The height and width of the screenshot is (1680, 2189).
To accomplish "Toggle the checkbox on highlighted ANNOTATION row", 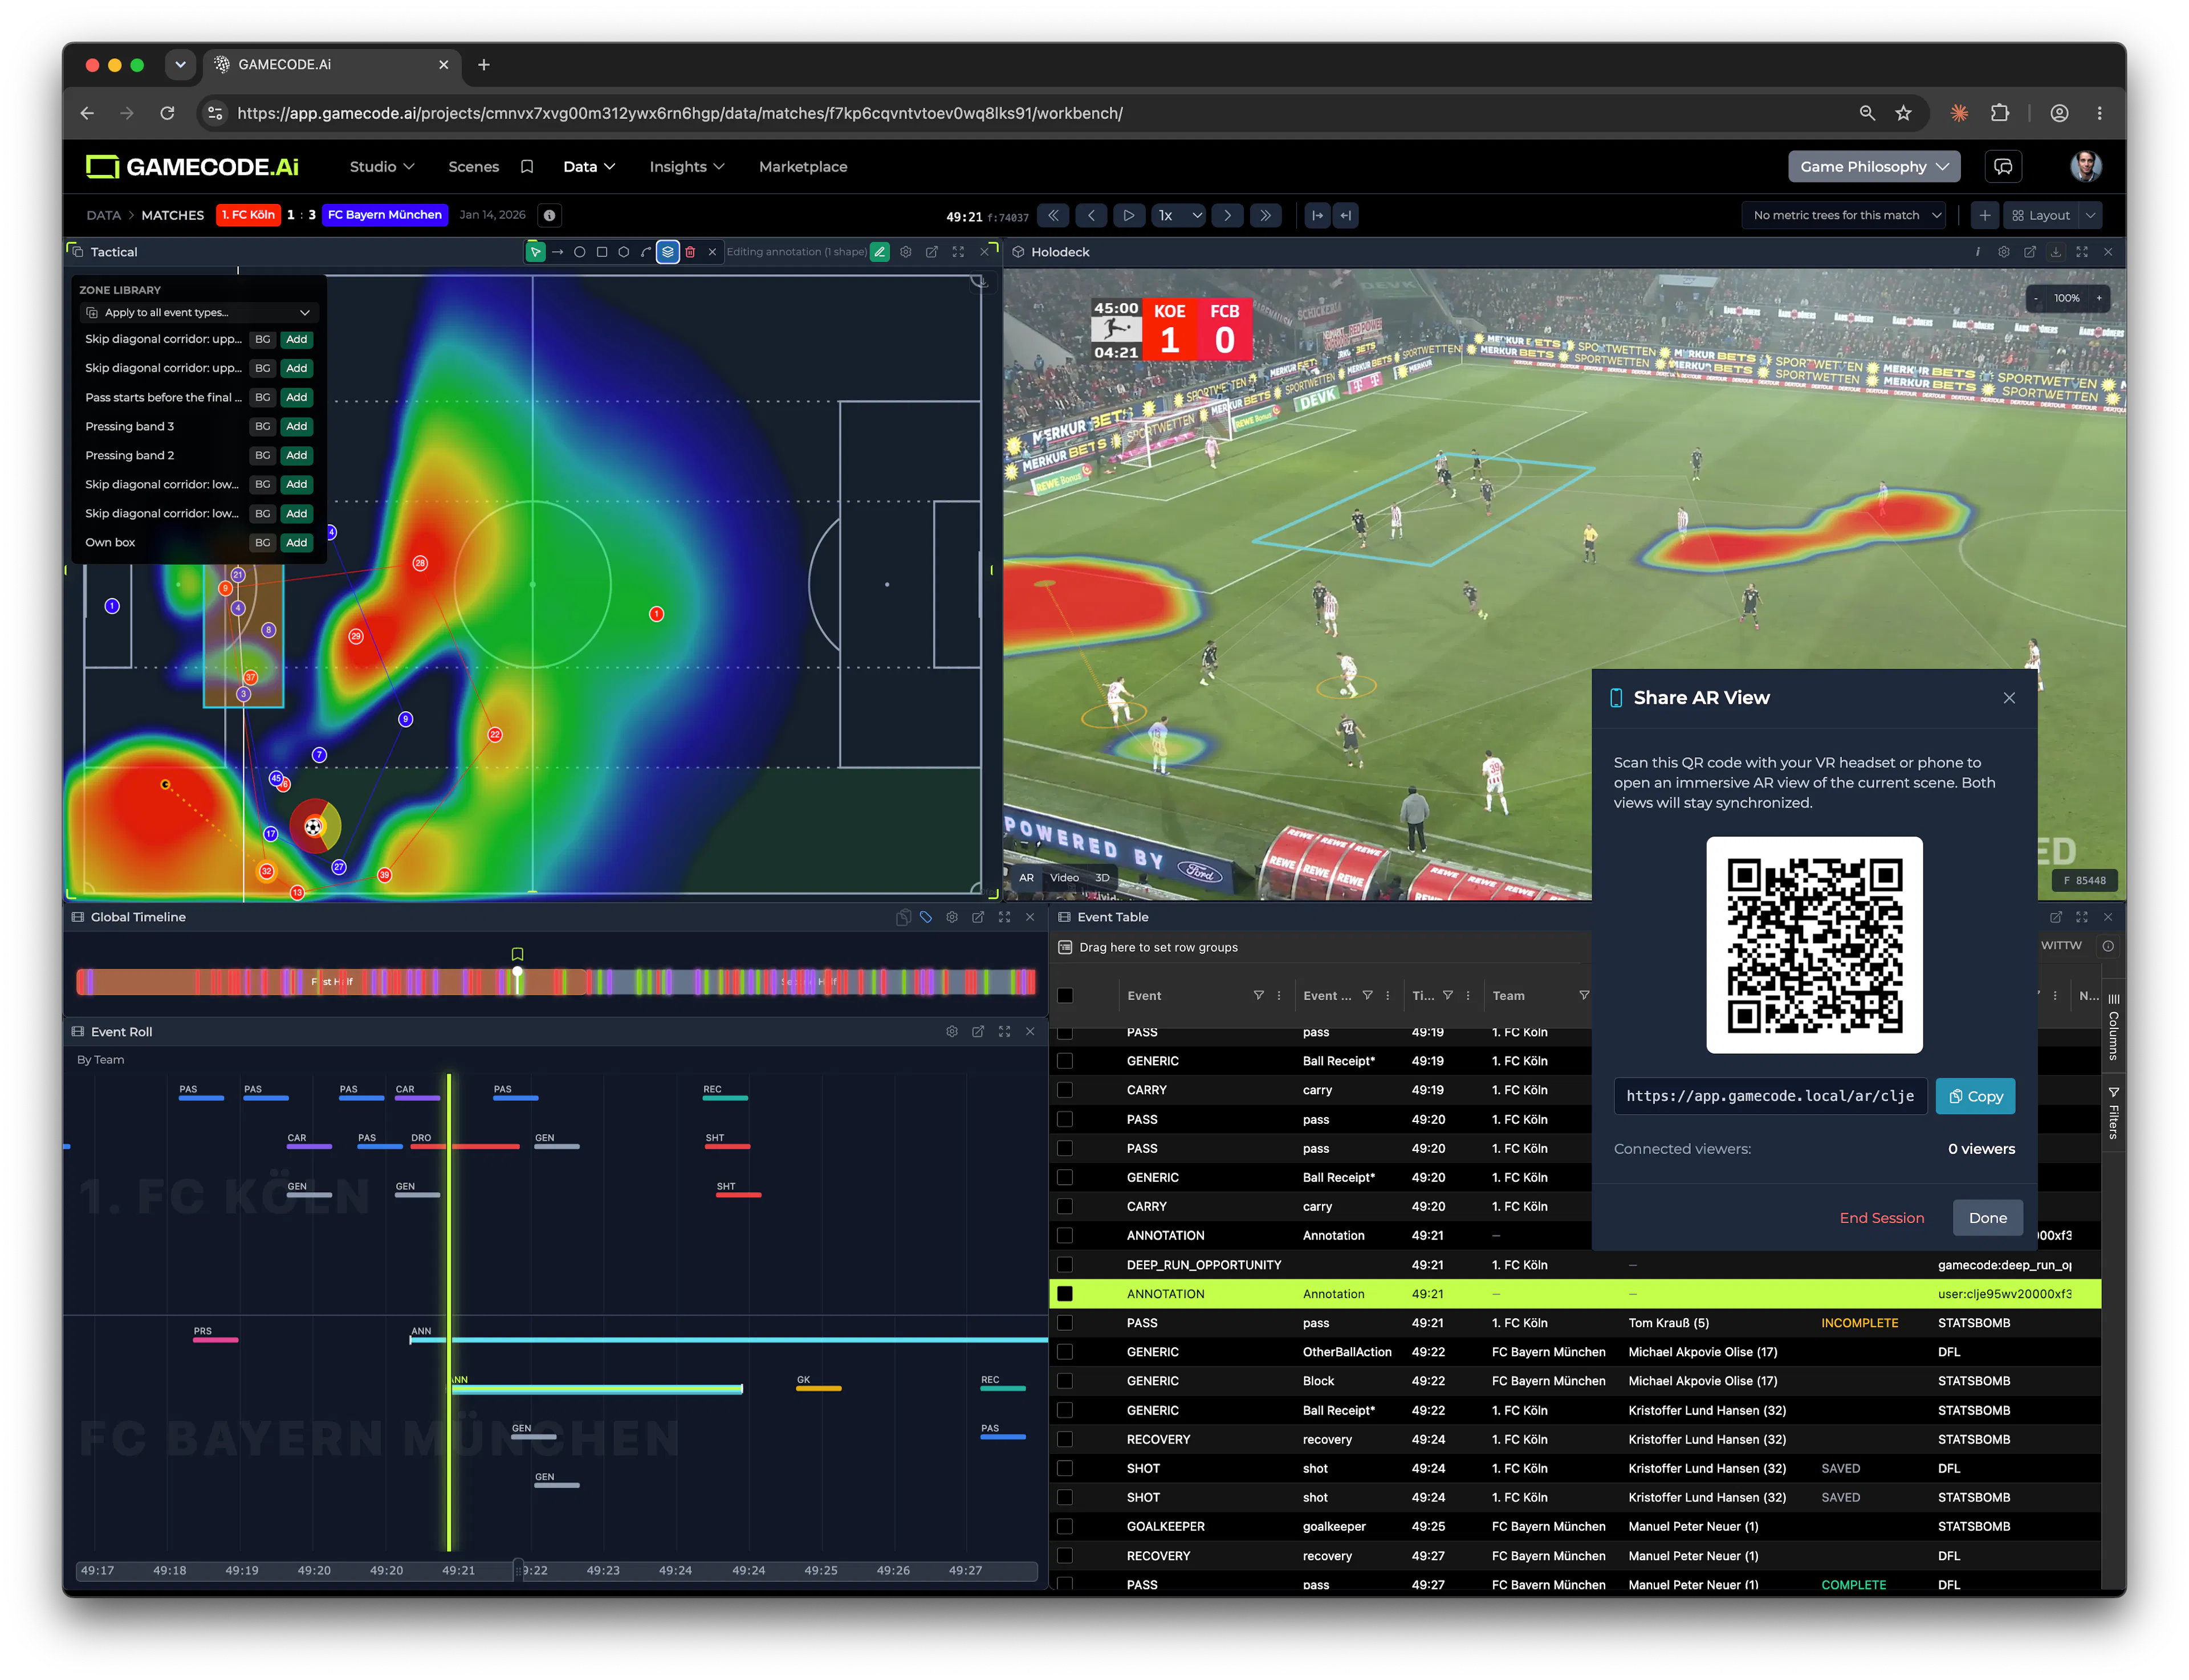I will coord(1064,1294).
